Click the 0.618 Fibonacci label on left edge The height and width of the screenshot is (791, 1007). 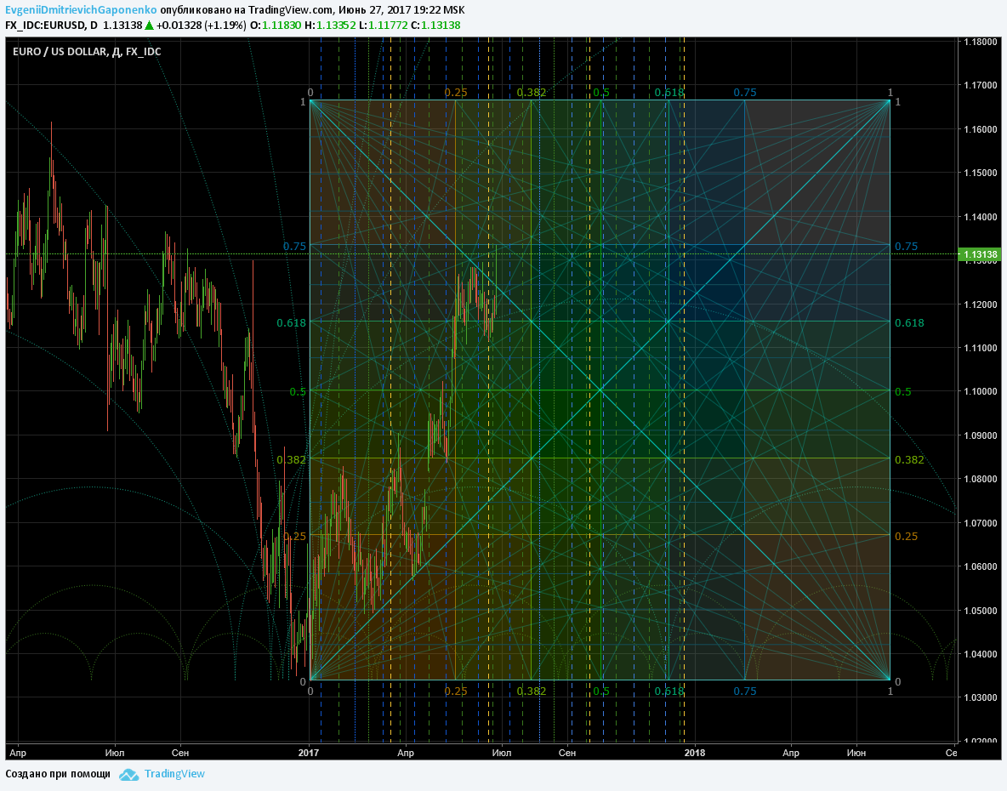[x=292, y=323]
